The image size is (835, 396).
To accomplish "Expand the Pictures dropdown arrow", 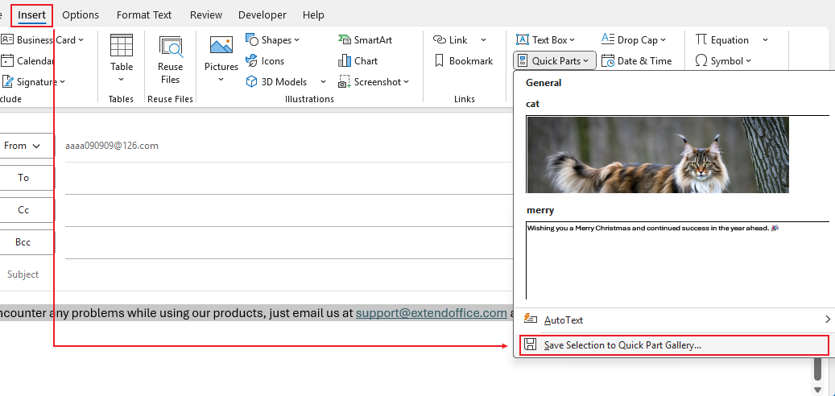I will click(x=221, y=80).
